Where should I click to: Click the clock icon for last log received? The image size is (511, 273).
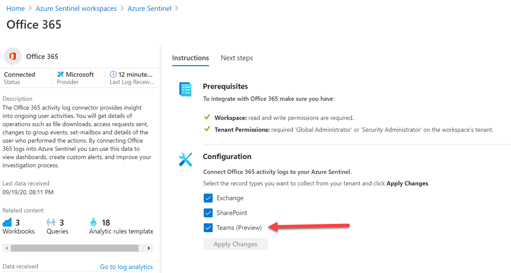(x=113, y=74)
